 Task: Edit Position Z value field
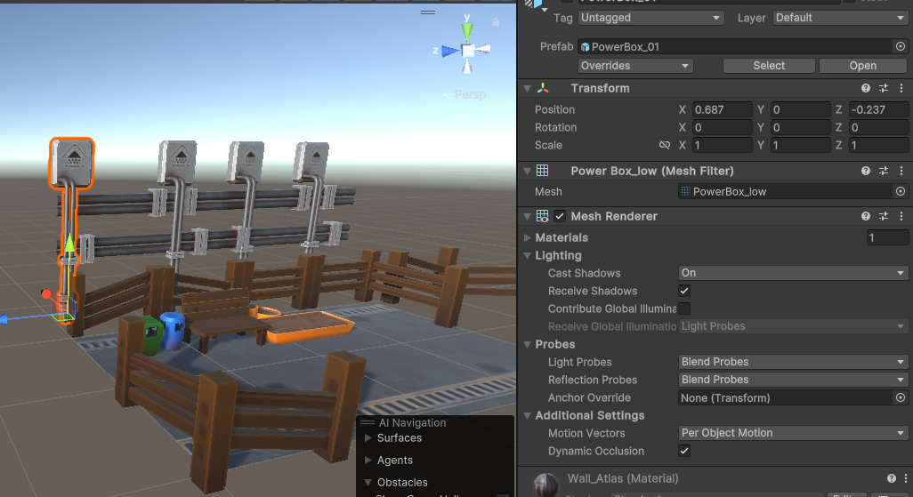(x=878, y=109)
